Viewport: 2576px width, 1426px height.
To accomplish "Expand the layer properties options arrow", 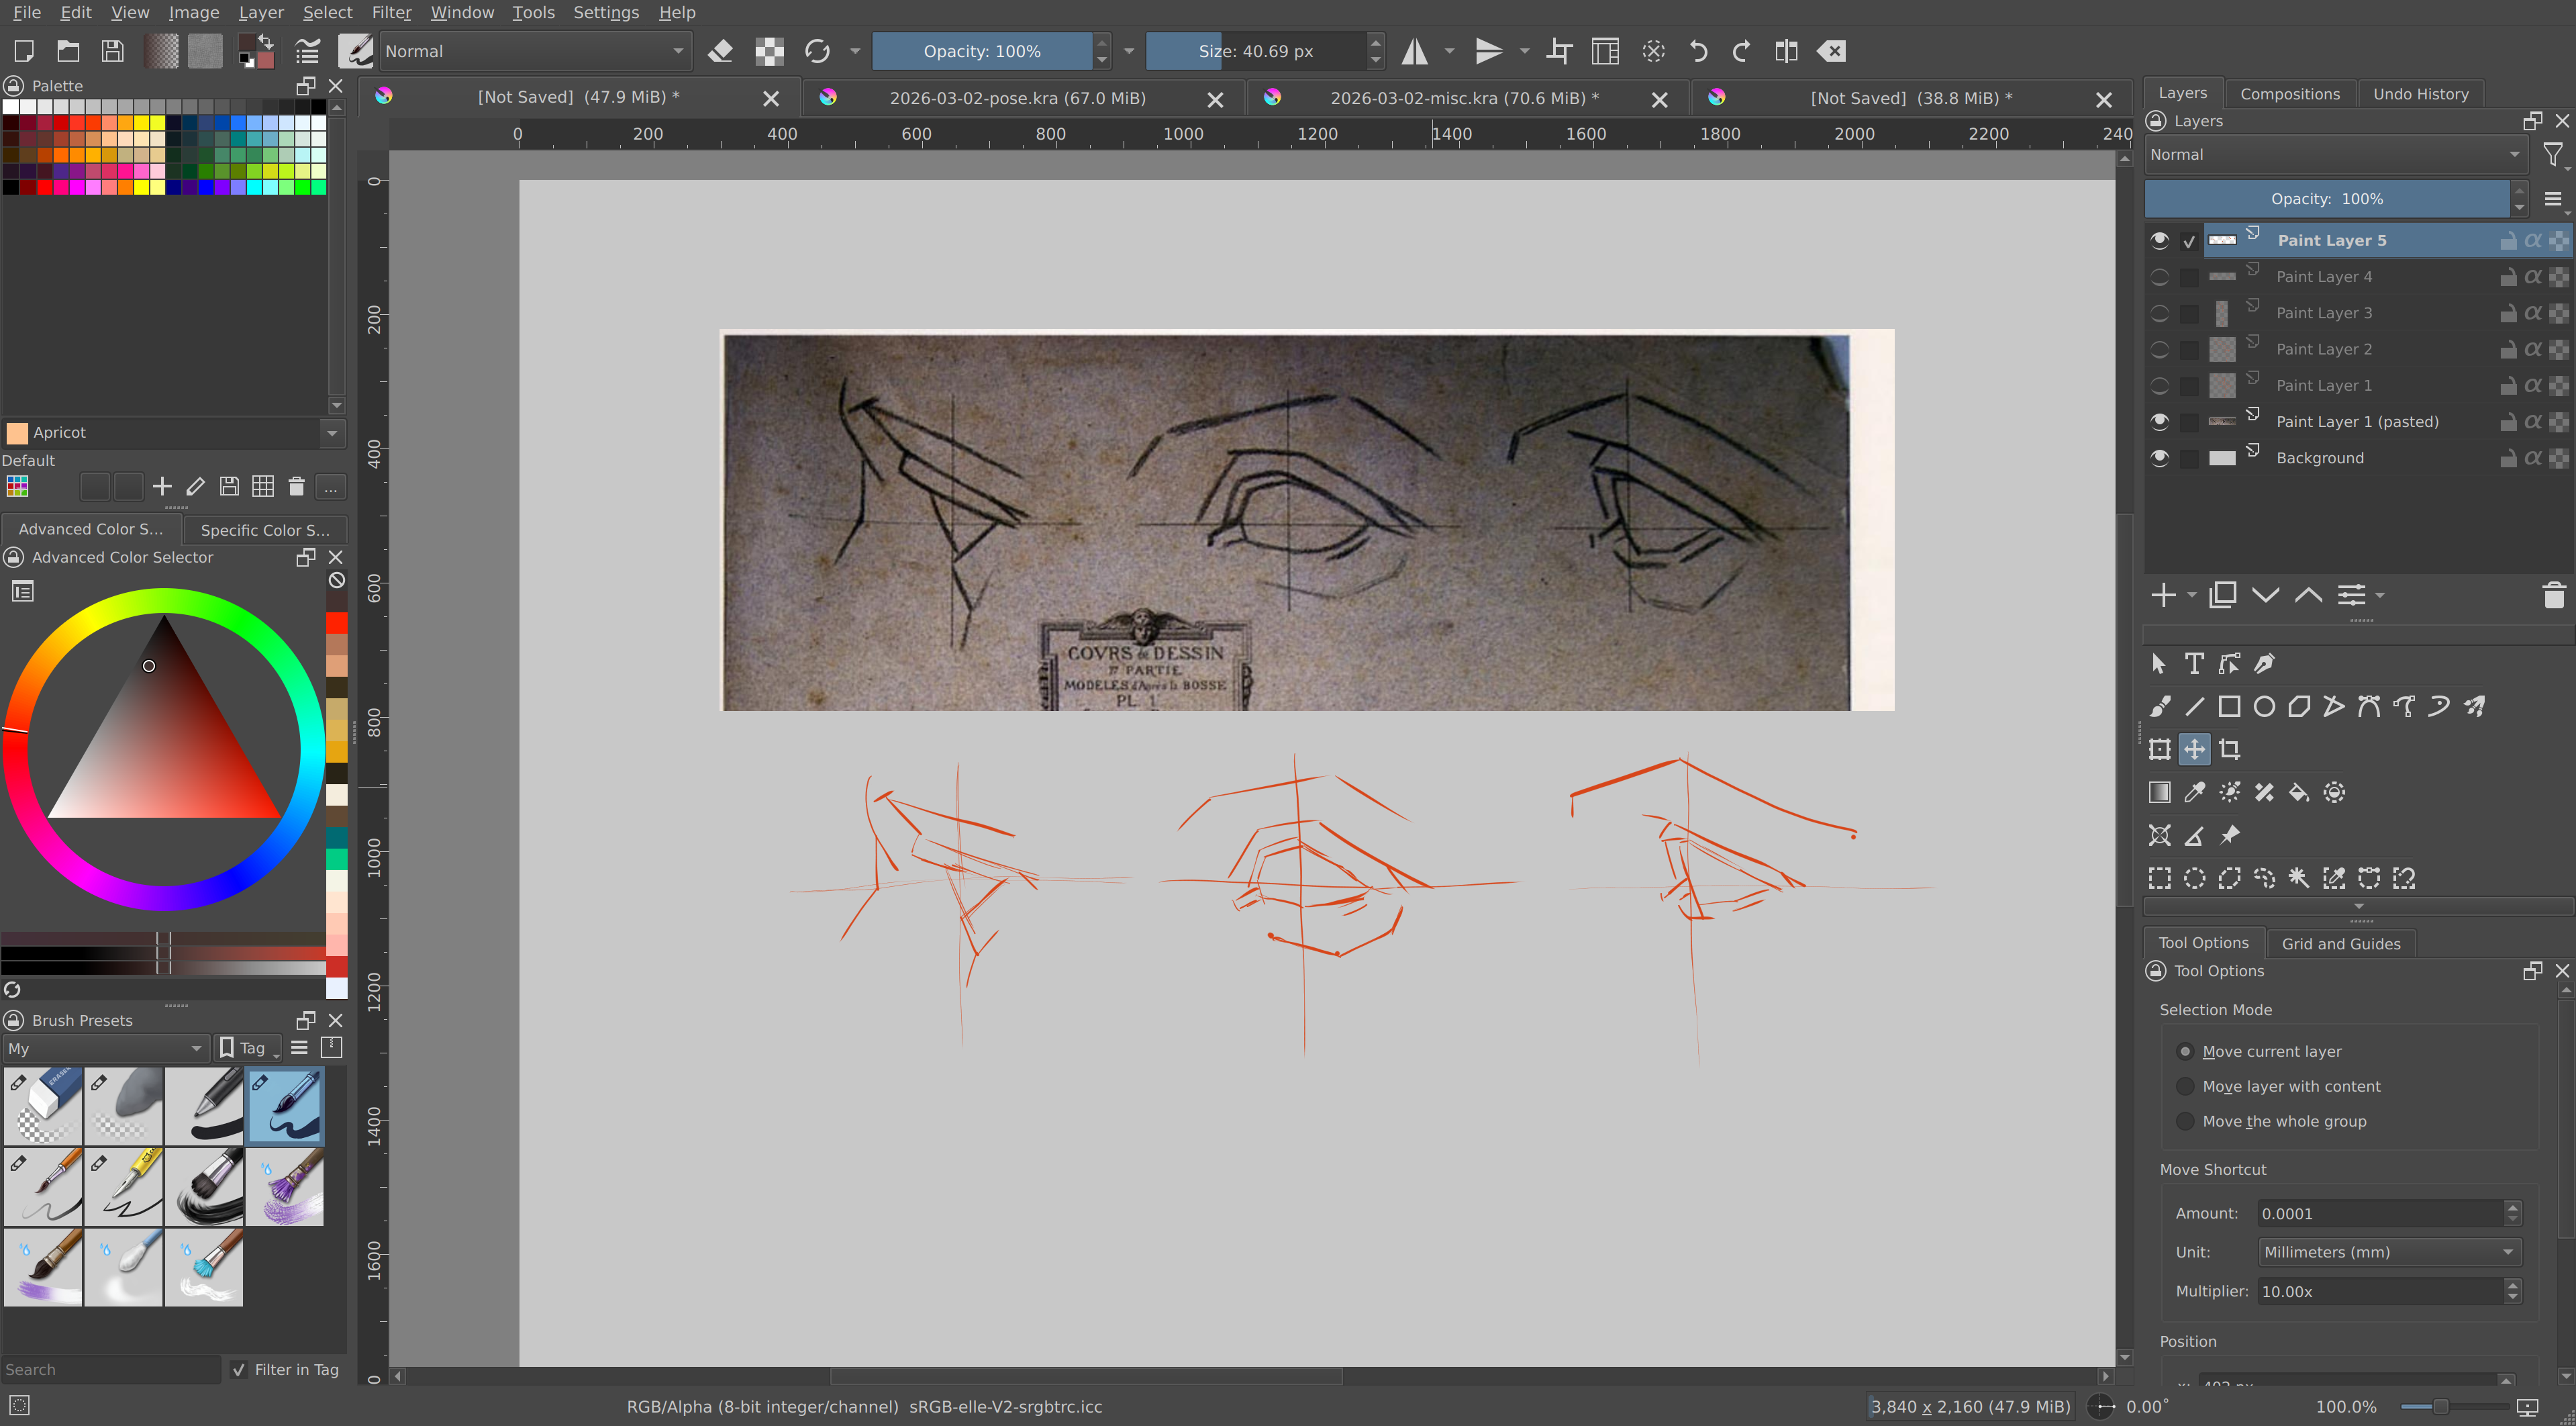I will (x=2380, y=596).
